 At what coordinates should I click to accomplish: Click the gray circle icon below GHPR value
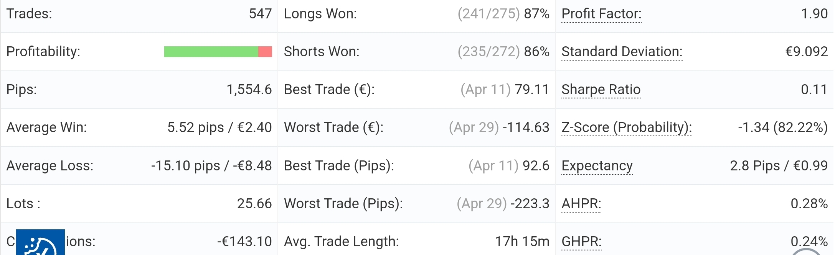806,252
